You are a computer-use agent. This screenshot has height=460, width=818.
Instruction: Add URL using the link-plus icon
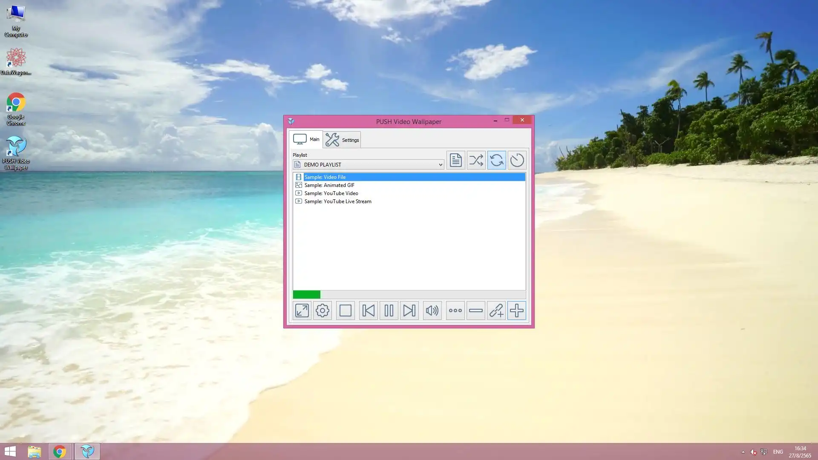click(496, 310)
